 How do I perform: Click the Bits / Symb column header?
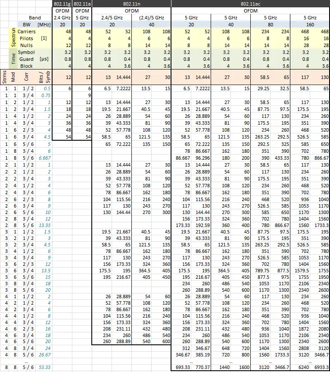[44, 77]
